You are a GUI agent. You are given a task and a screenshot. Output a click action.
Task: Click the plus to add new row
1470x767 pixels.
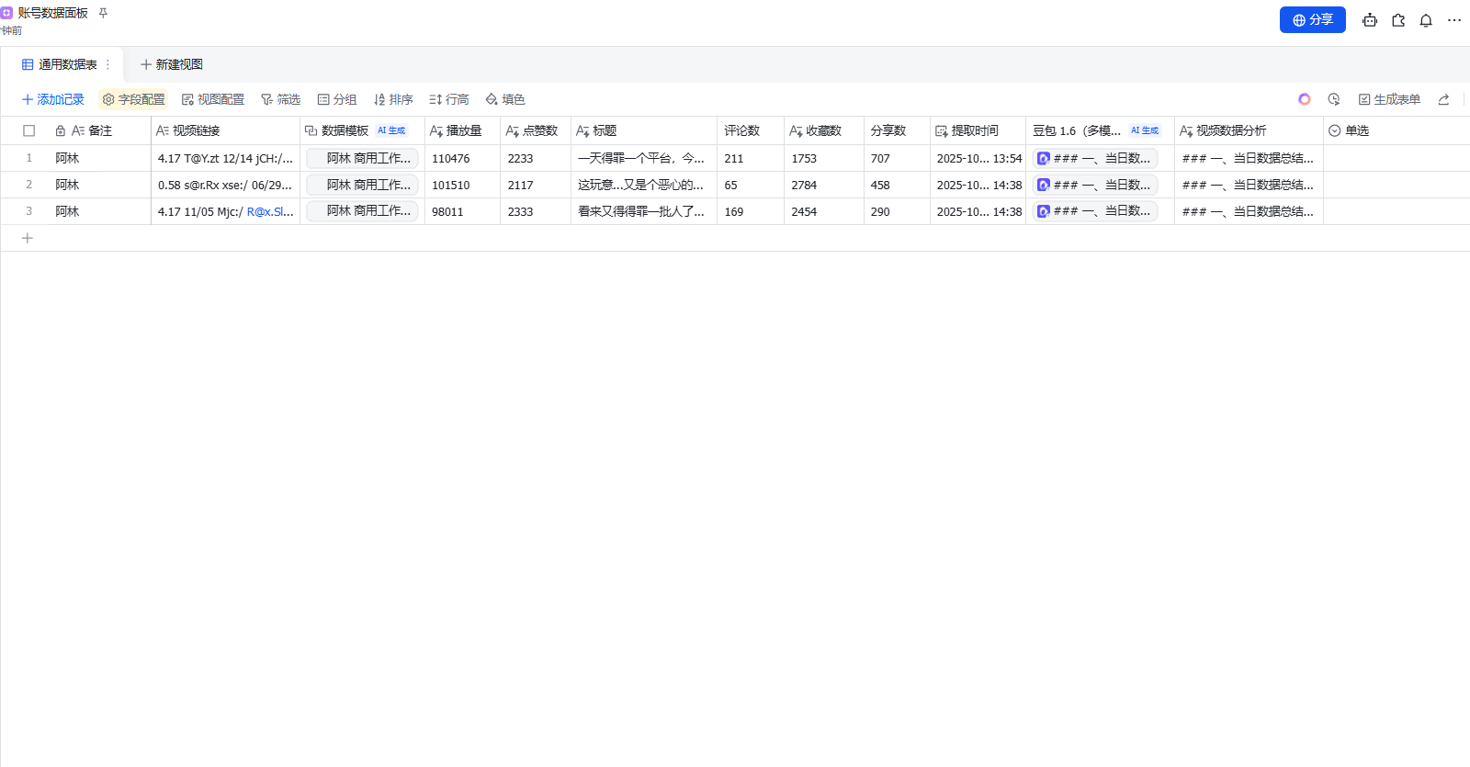point(28,238)
